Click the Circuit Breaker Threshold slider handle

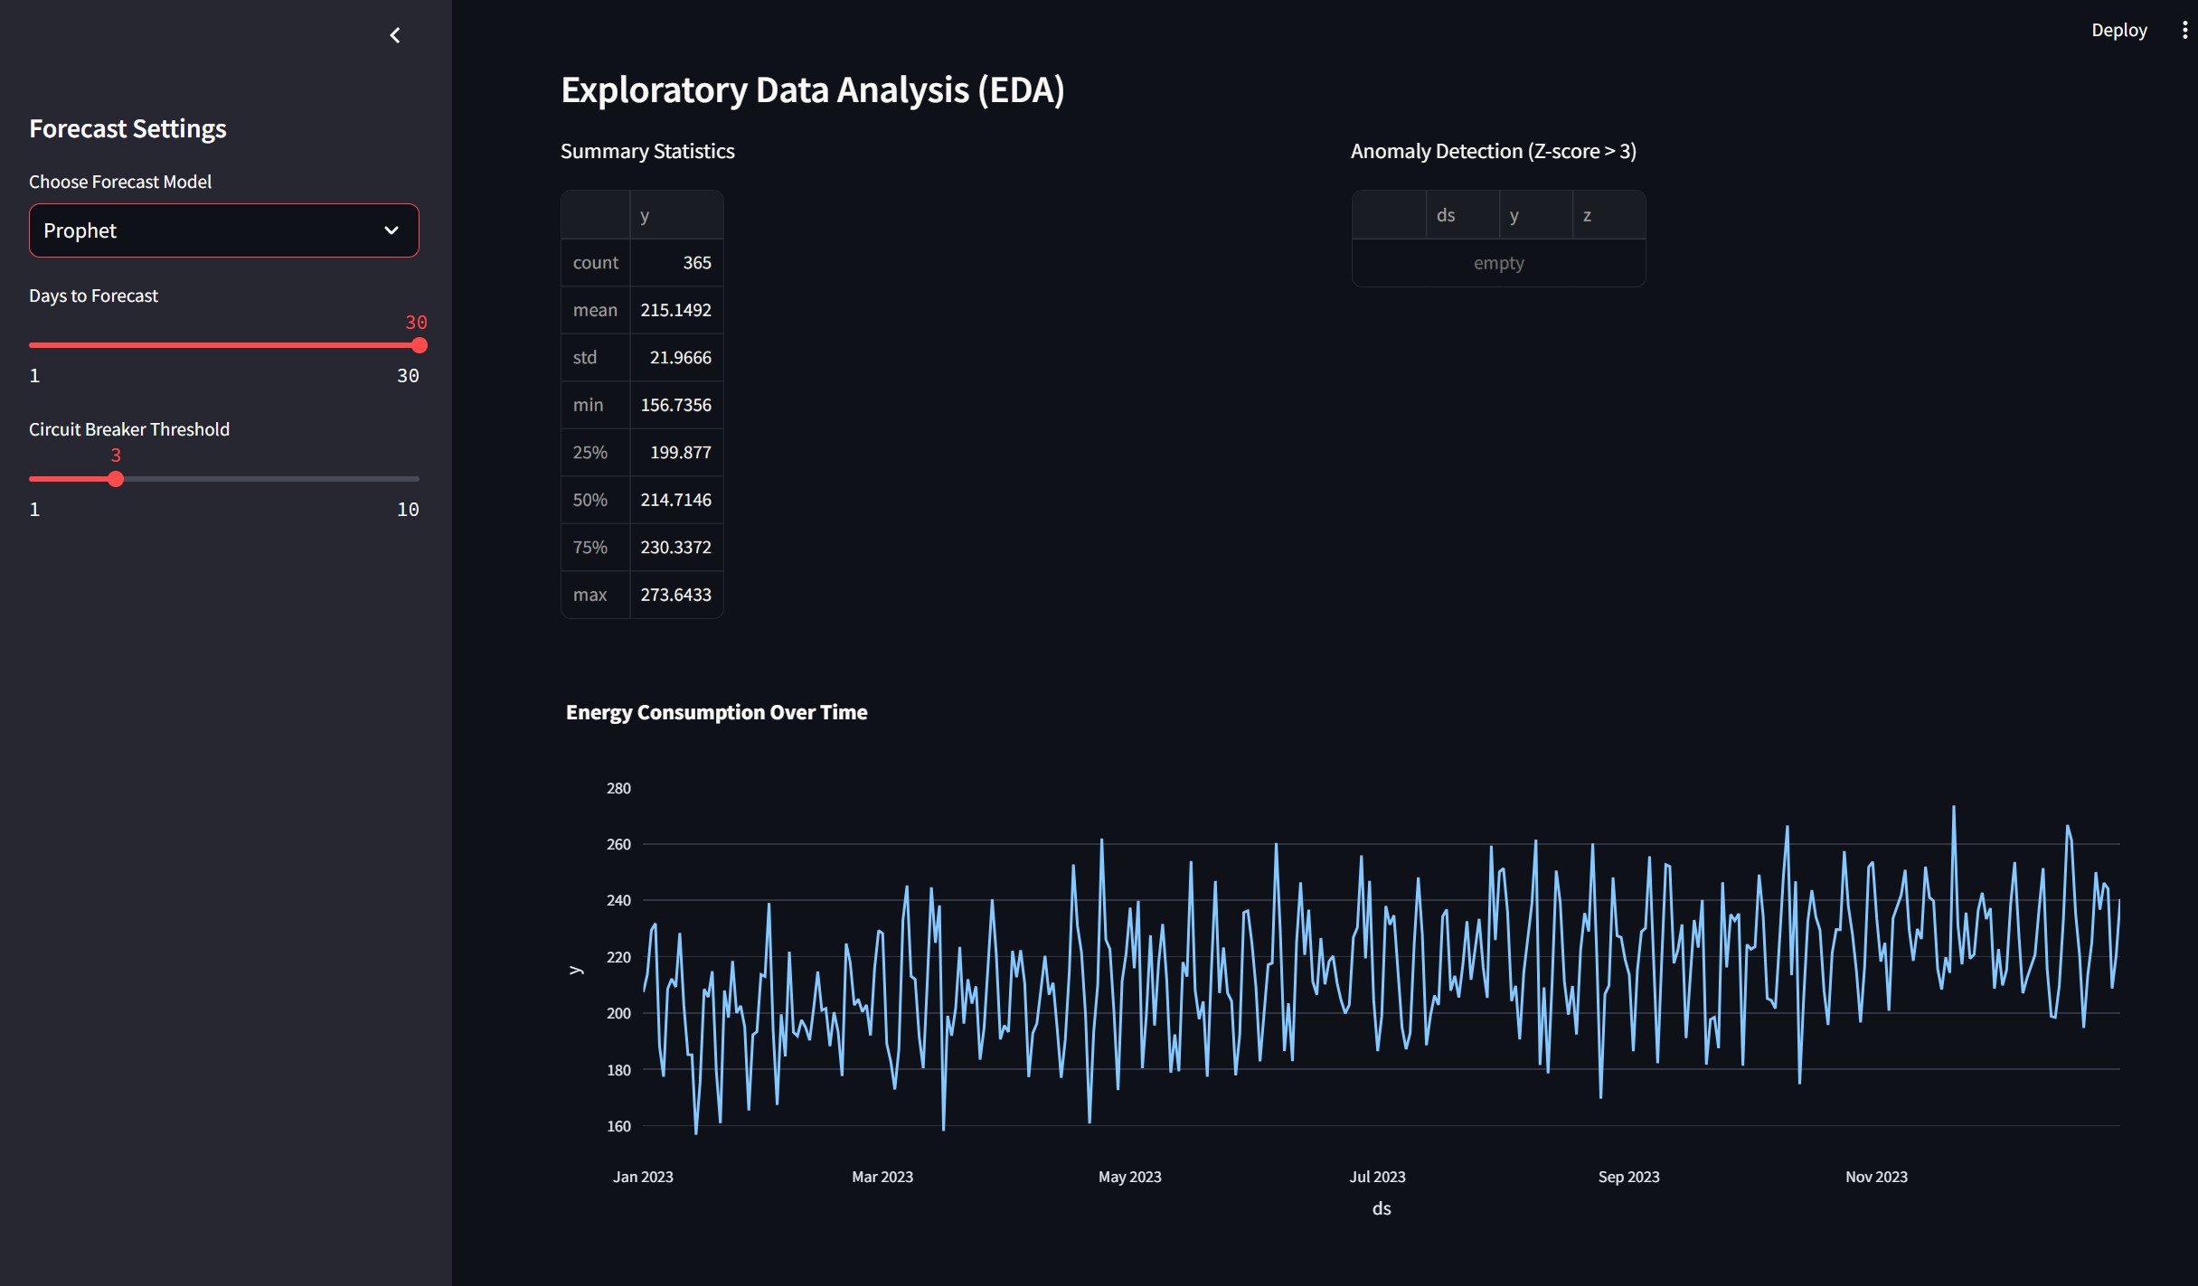pyautogui.click(x=116, y=479)
